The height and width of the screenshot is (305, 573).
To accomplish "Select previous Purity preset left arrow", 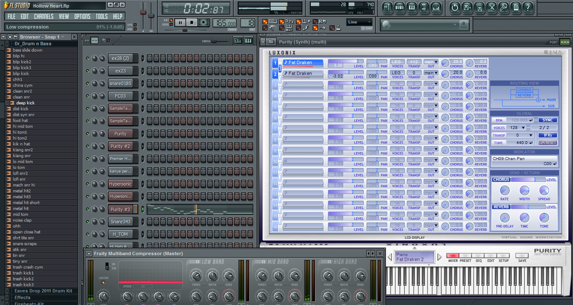I will point(390,256).
